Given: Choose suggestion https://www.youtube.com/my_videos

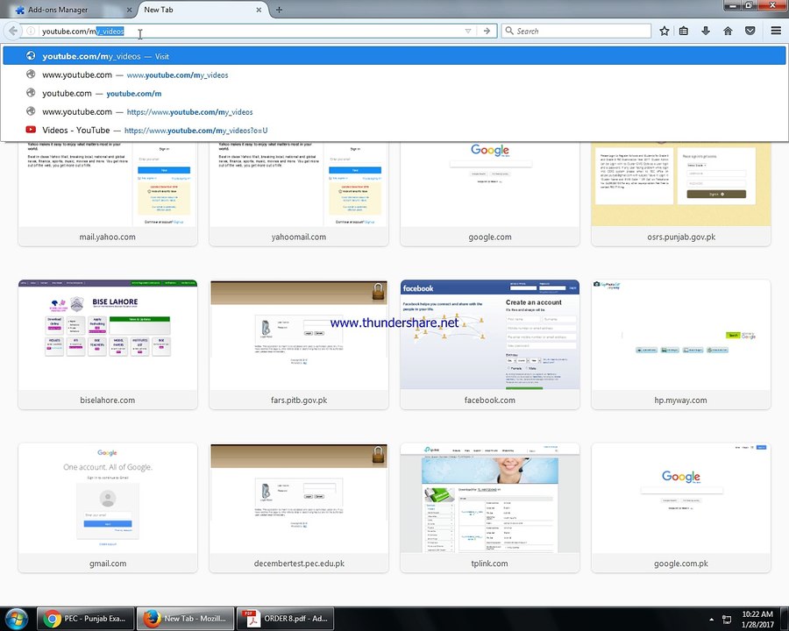Looking at the screenshot, I should point(394,111).
